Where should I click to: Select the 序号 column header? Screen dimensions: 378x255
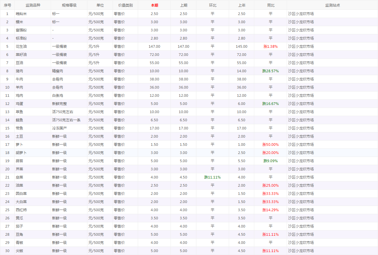point(7,5)
